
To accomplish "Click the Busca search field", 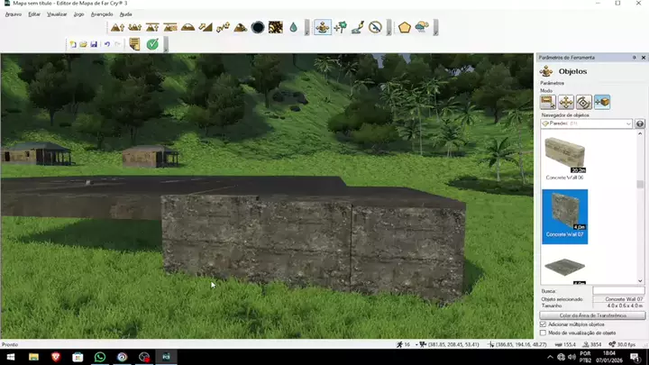I will pyautogui.click(x=618, y=291).
